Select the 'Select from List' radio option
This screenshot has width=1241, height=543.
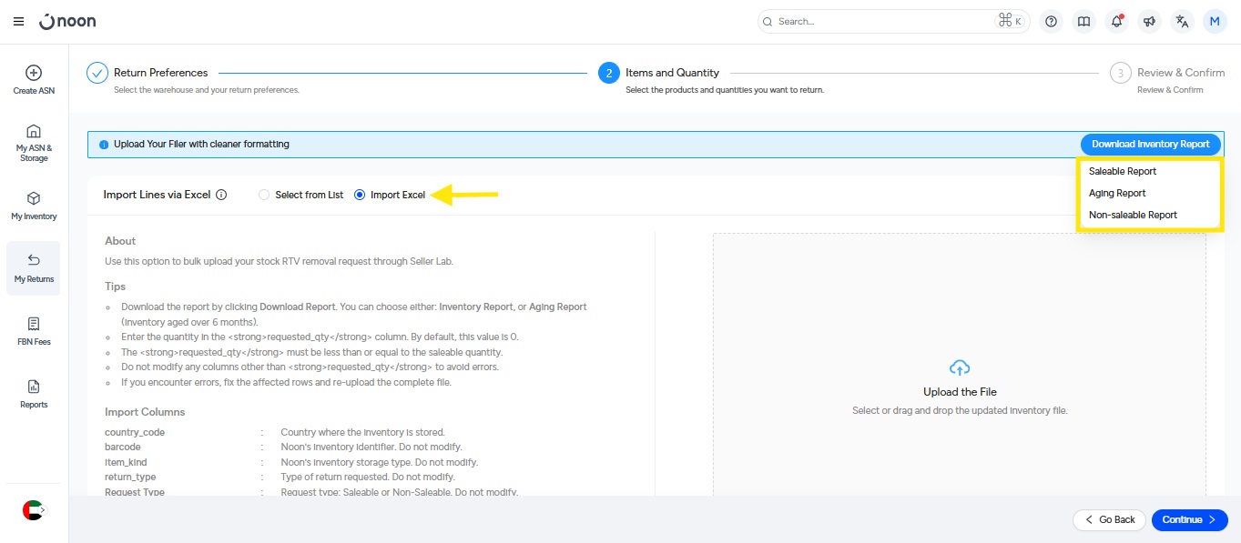265,195
